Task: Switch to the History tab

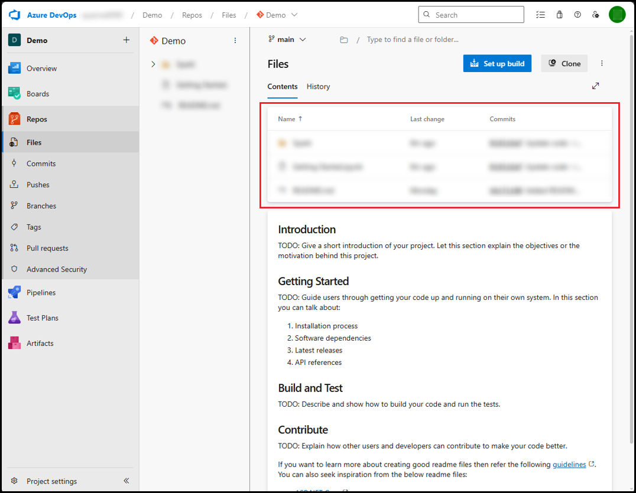Action: coord(318,86)
